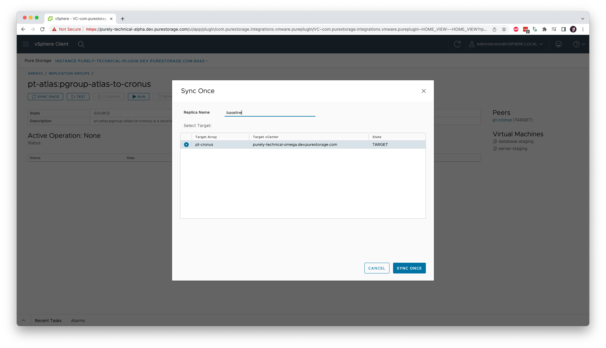Go to ARRAYS breadcrumb
The image size is (606, 348).
coord(35,73)
